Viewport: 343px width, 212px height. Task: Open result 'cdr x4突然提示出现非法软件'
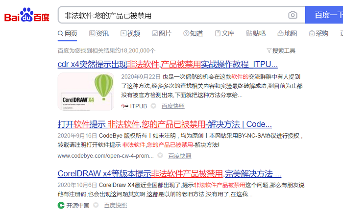pyautogui.click(x=168, y=64)
